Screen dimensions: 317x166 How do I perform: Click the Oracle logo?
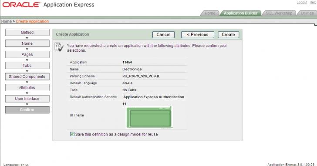[21, 5]
